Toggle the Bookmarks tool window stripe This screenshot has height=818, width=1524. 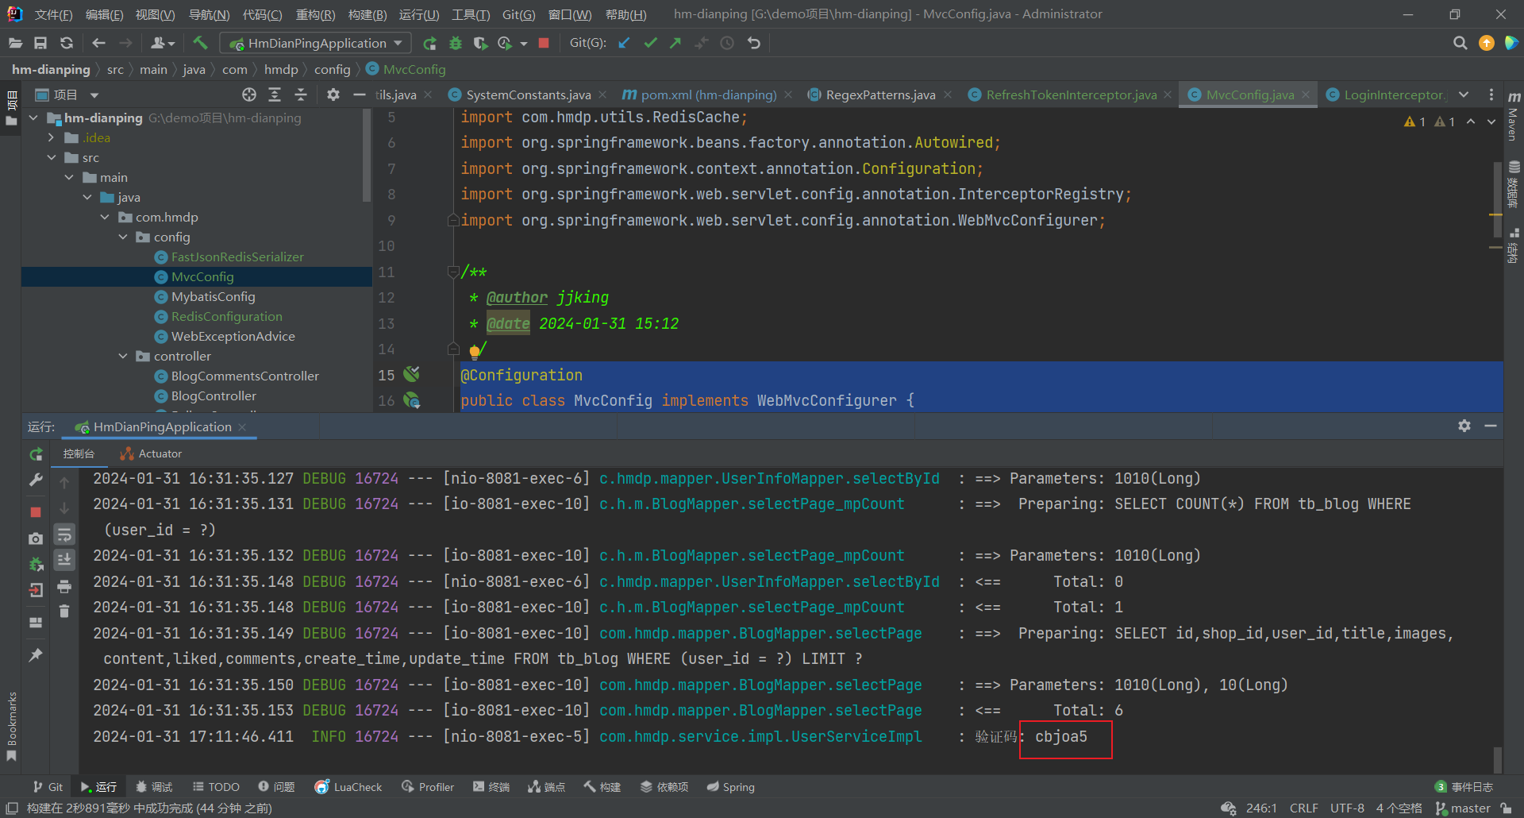pos(11,725)
